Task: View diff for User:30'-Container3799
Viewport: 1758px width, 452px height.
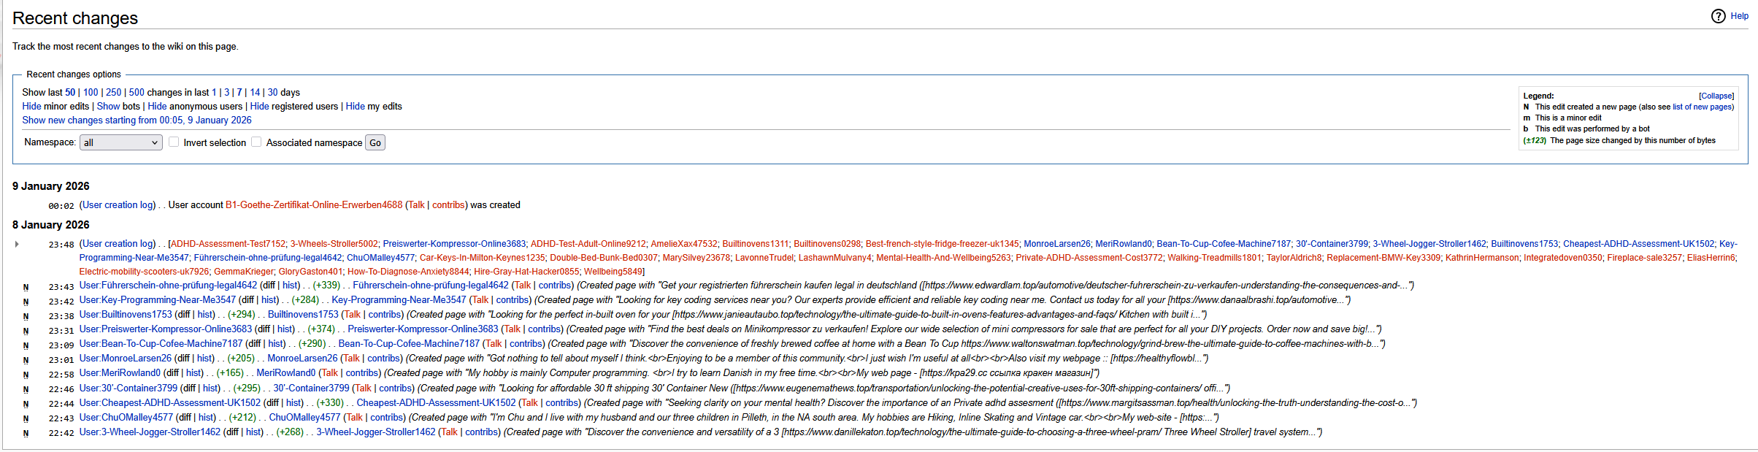Action: [x=188, y=388]
